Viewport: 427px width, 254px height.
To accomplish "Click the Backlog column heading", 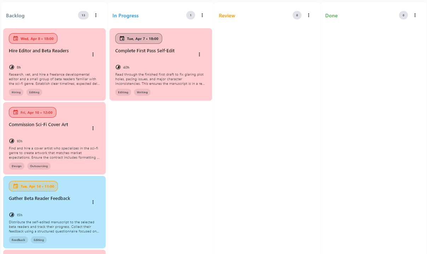I will [15, 16].
